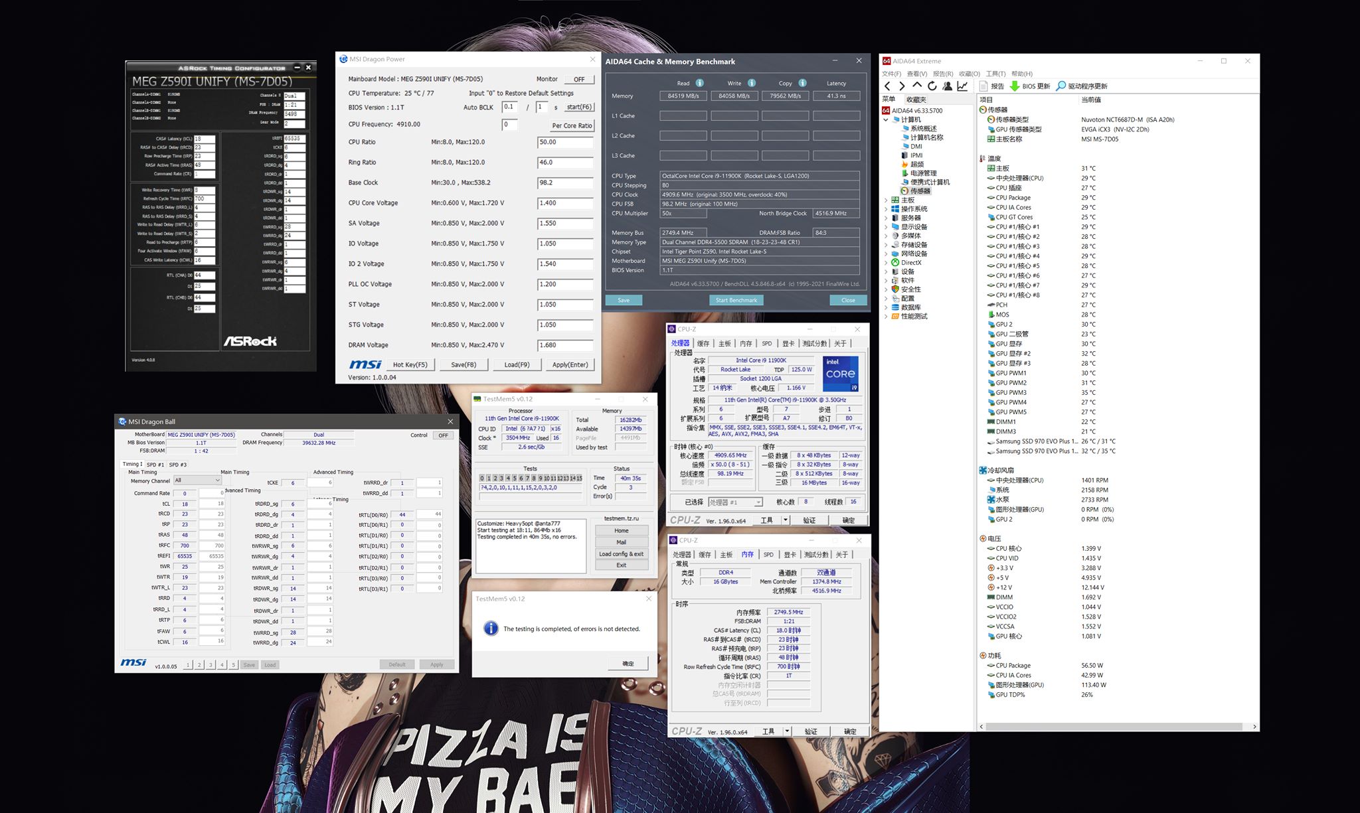Select the IPMI tree item
The height and width of the screenshot is (813, 1360).
pos(912,155)
